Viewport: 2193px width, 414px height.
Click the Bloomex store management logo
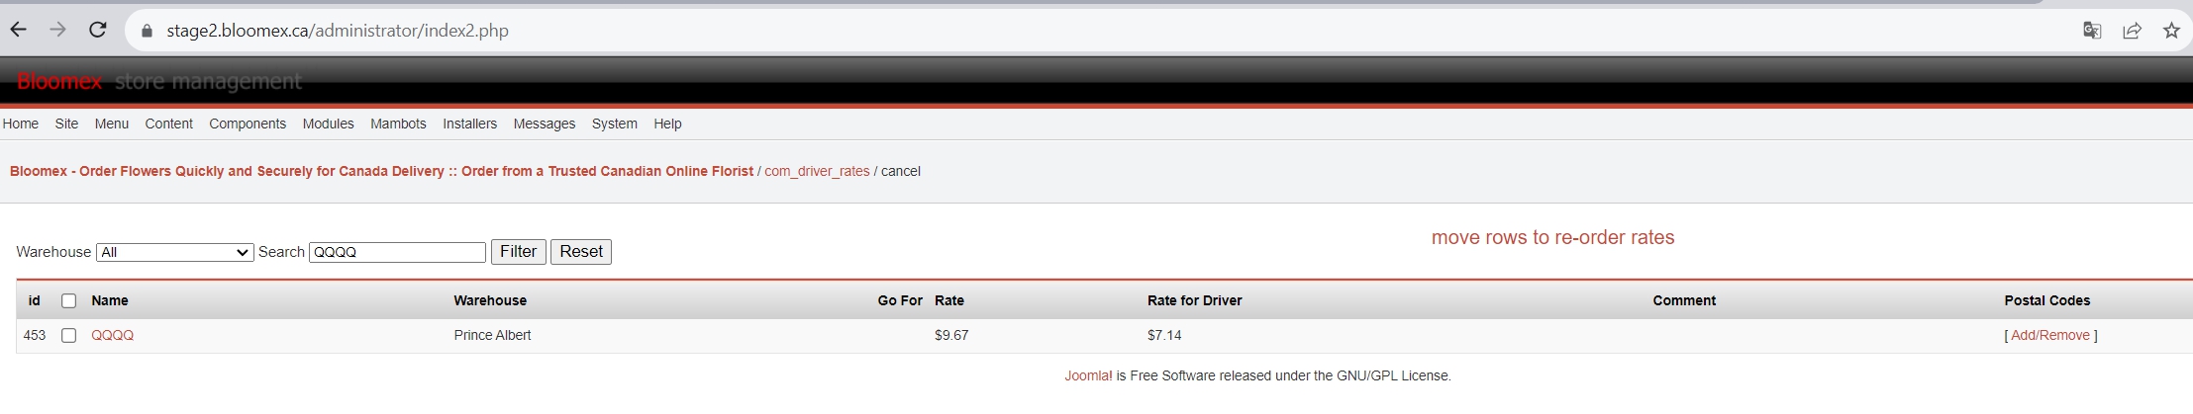click(159, 81)
